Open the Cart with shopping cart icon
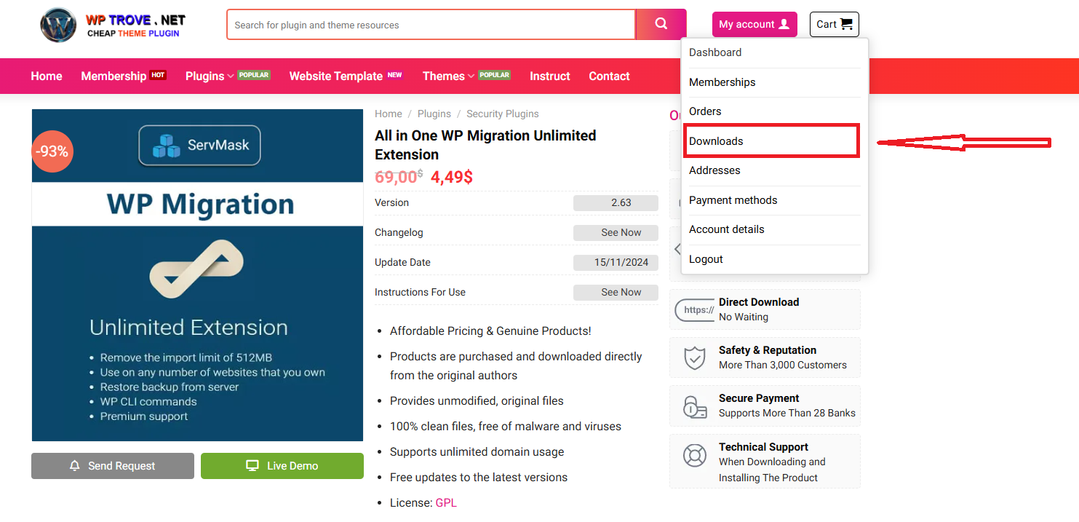The width and height of the screenshot is (1079, 522). tap(834, 24)
